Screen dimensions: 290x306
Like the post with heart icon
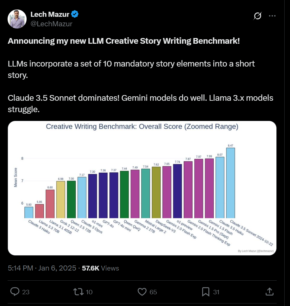pyautogui.click(x=142, y=292)
